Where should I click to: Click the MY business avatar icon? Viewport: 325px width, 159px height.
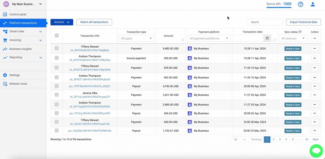coord(6,4)
